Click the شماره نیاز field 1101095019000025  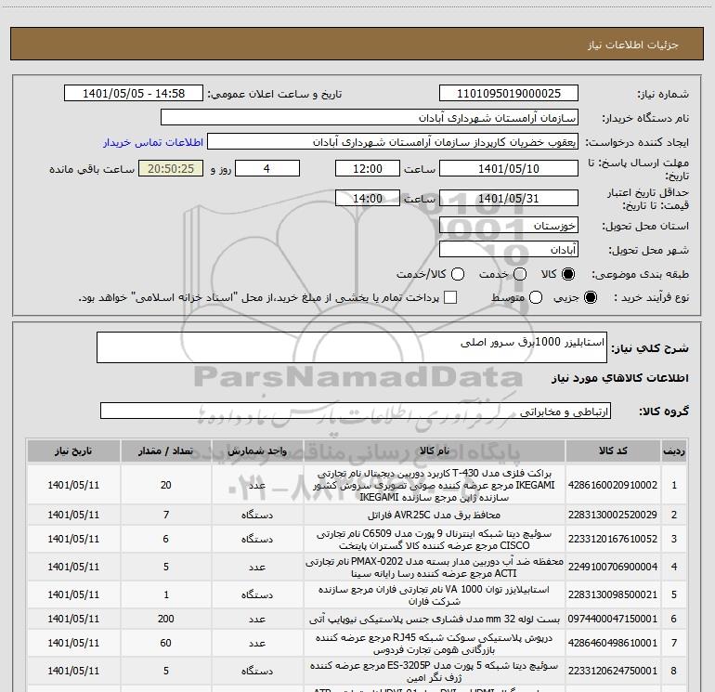point(509,93)
